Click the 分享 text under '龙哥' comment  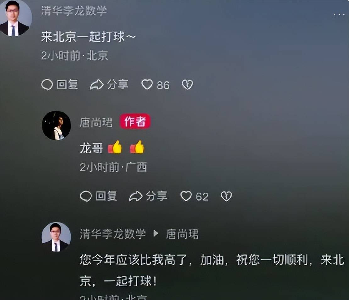click(157, 196)
